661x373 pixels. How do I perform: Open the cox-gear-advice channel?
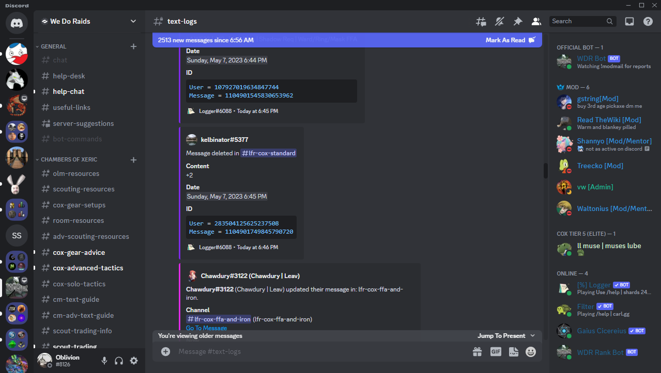(89, 252)
